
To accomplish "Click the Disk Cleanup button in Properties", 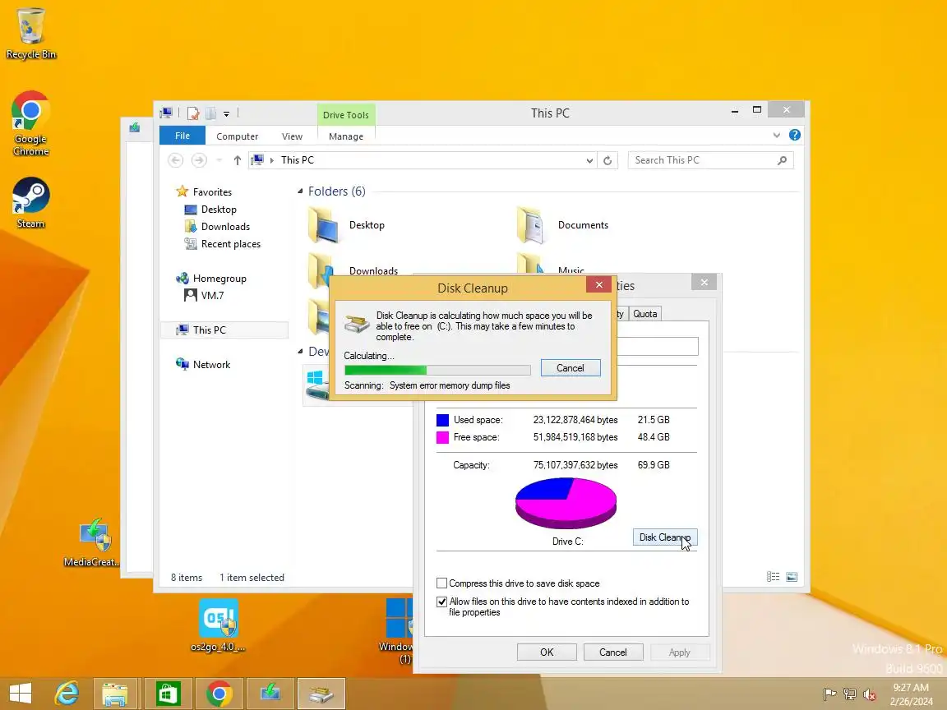I will (665, 537).
